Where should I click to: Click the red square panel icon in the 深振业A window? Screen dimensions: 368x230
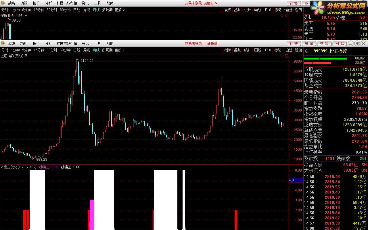(x=286, y=16)
